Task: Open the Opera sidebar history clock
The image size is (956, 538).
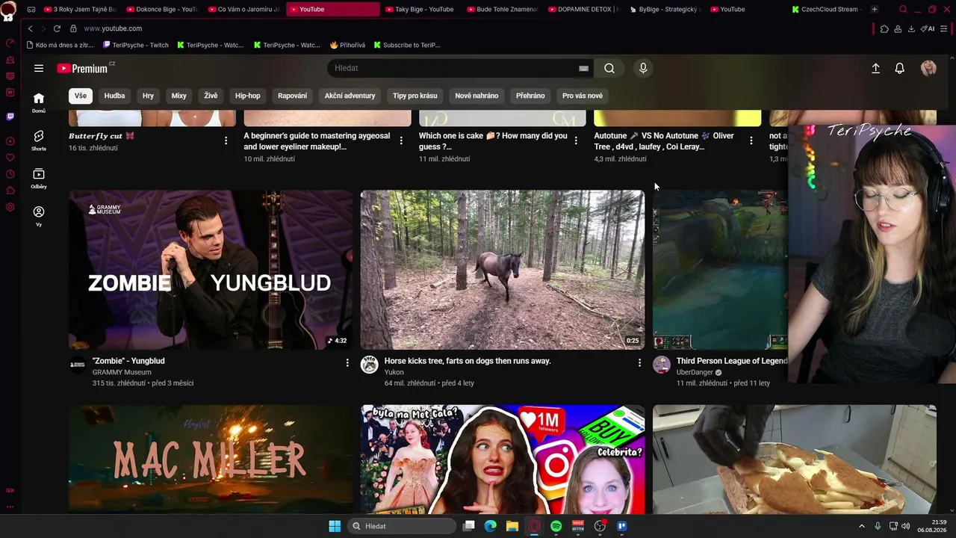Action: click(10, 174)
